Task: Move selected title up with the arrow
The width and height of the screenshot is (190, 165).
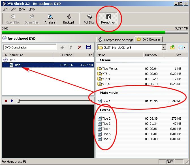Action: tap(71, 47)
